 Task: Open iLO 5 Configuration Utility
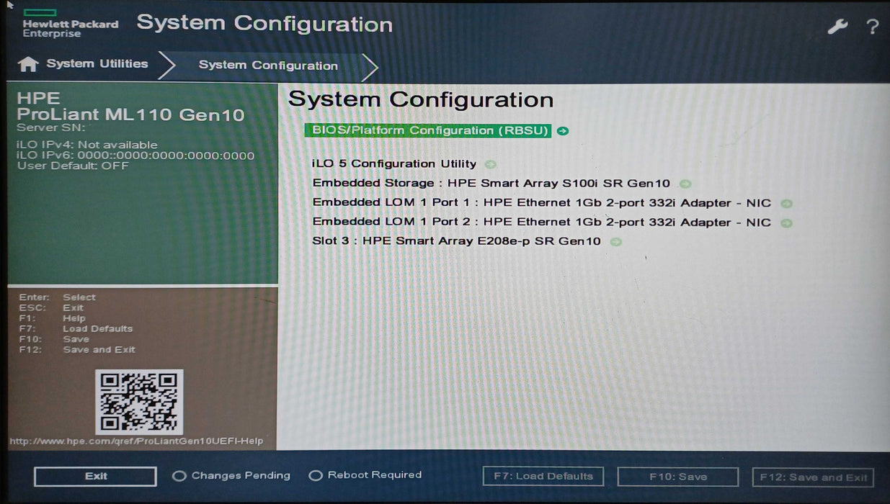click(x=394, y=164)
